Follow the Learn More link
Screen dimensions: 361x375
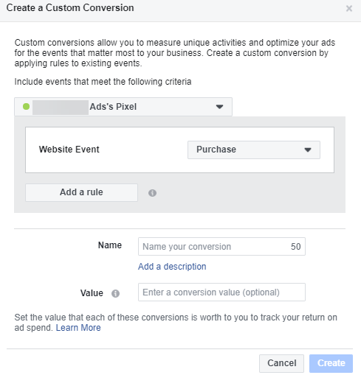(78, 328)
